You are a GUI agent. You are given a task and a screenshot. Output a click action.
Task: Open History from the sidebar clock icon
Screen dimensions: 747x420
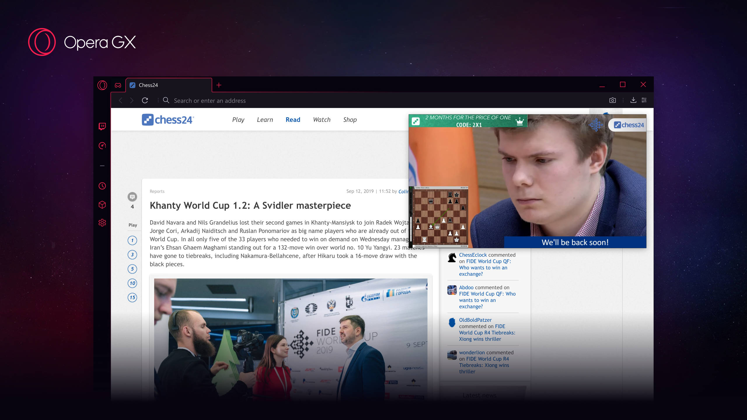[x=102, y=186]
